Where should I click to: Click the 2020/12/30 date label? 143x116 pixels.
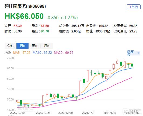click(65, 113)
